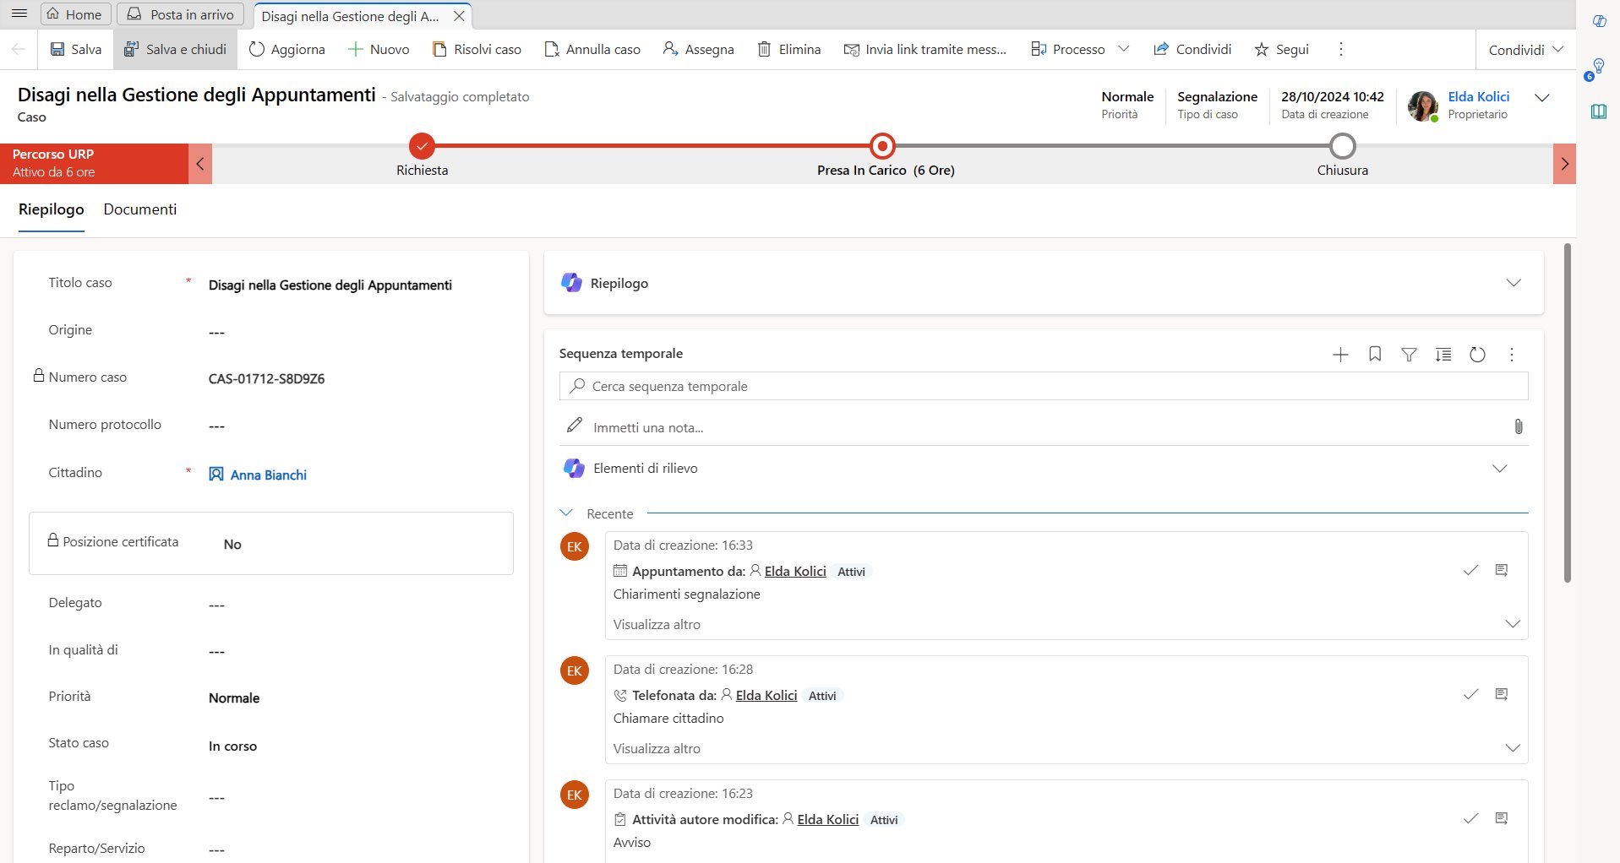Click the Risolvi caso button
This screenshot has height=863, width=1620.
477,49
